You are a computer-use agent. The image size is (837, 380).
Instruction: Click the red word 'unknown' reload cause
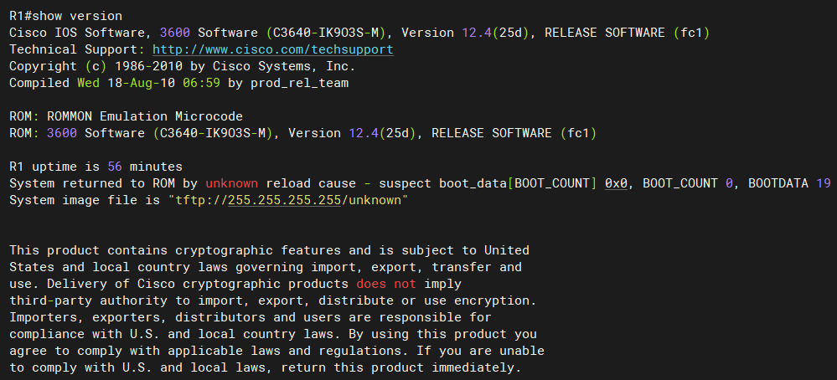click(x=232, y=184)
